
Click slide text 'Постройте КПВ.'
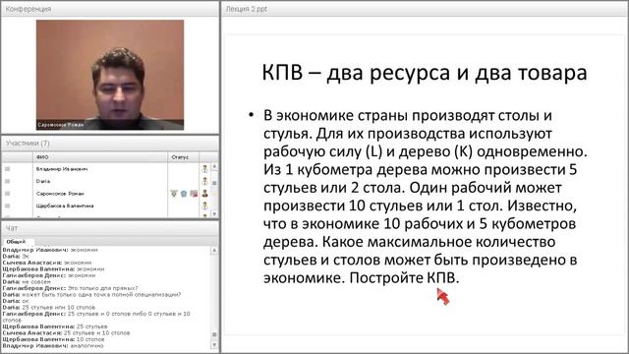(x=404, y=277)
